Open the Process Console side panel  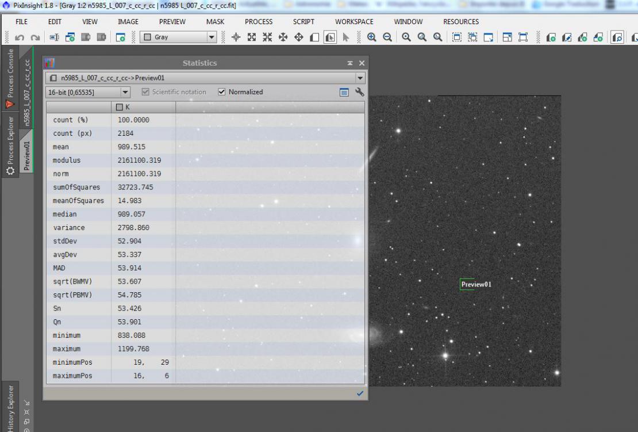click(10, 78)
